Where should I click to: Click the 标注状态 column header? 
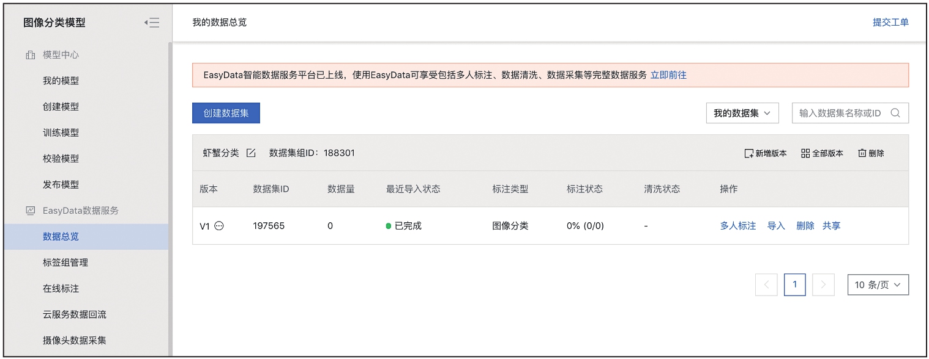[585, 189]
